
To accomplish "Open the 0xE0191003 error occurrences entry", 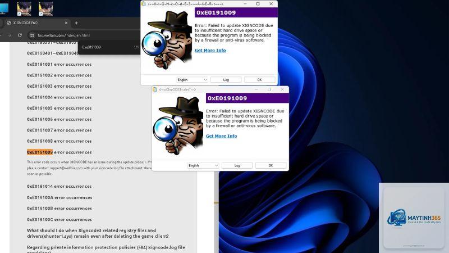I will pyautogui.click(x=59, y=86).
